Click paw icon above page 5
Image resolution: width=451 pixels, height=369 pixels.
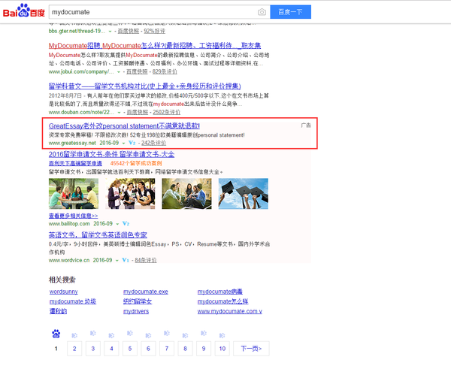coord(130,333)
